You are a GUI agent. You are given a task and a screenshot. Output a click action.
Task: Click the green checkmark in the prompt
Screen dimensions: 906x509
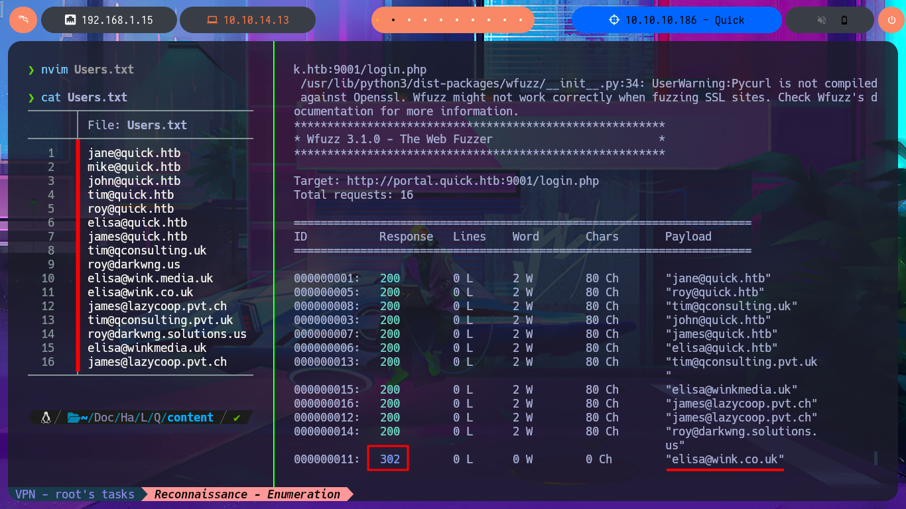coord(237,418)
